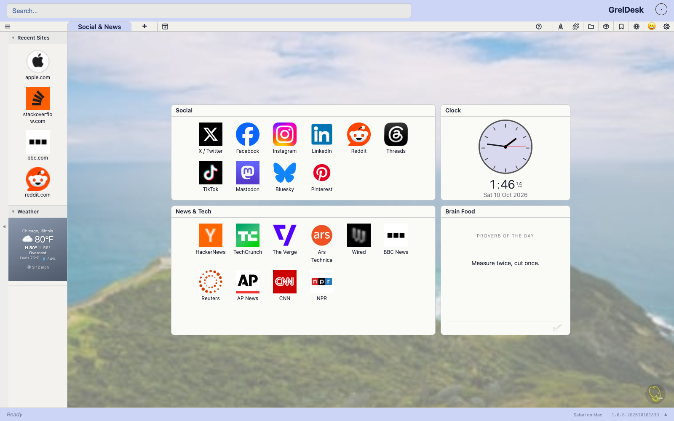
Task: Open the folder icon in toolbar
Action: click(591, 27)
